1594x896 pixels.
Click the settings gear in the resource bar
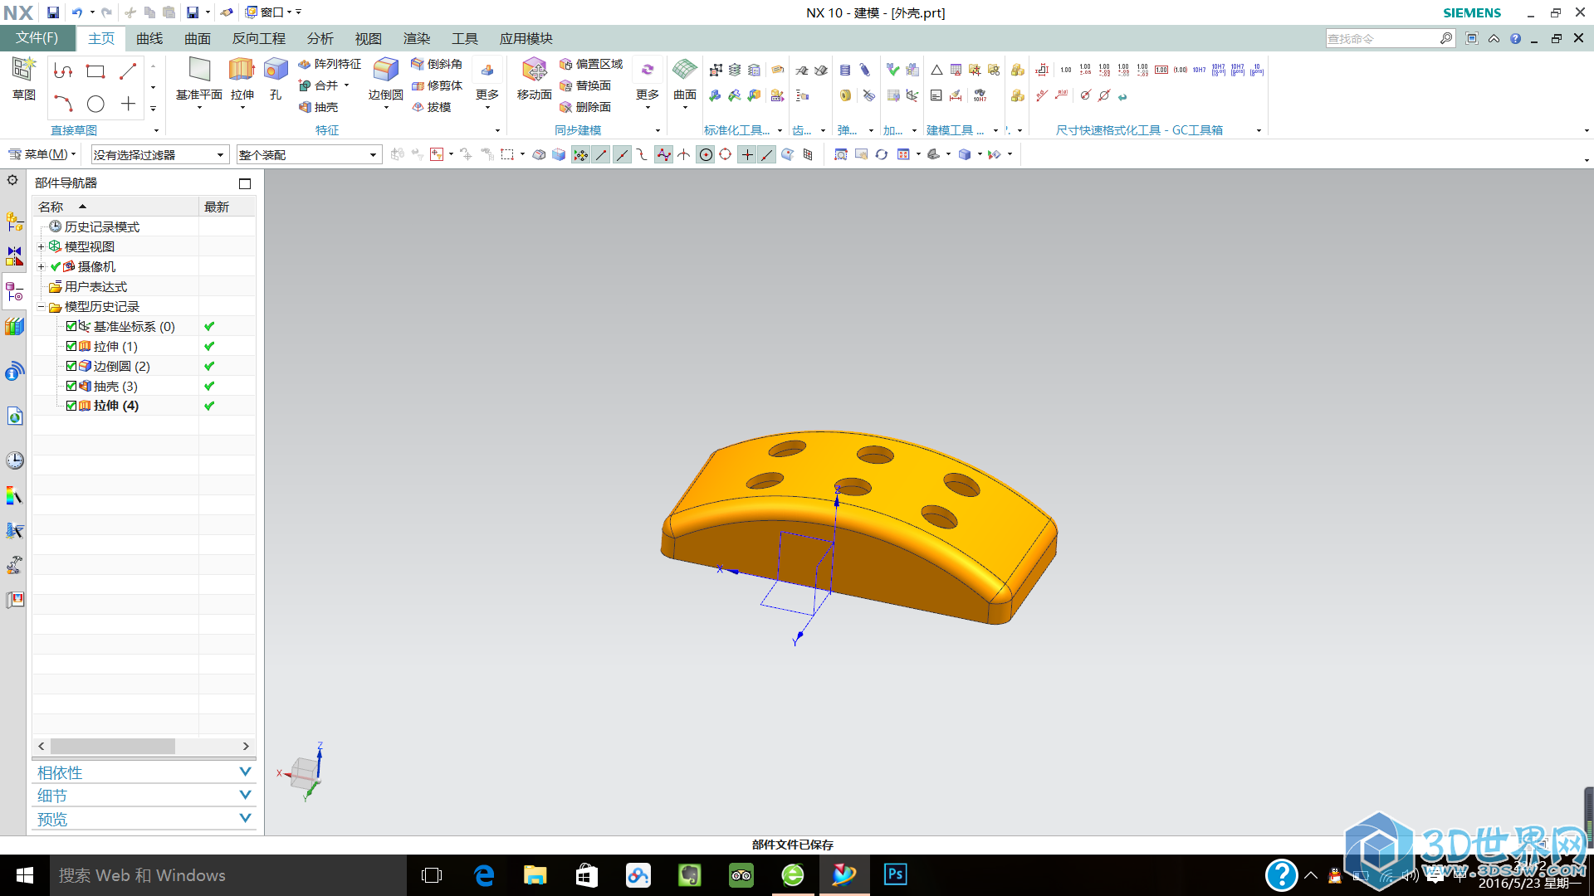[12, 180]
